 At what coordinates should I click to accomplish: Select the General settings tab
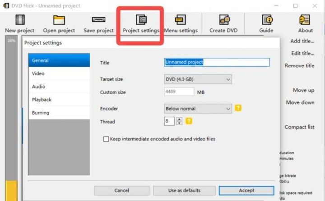pos(59,60)
